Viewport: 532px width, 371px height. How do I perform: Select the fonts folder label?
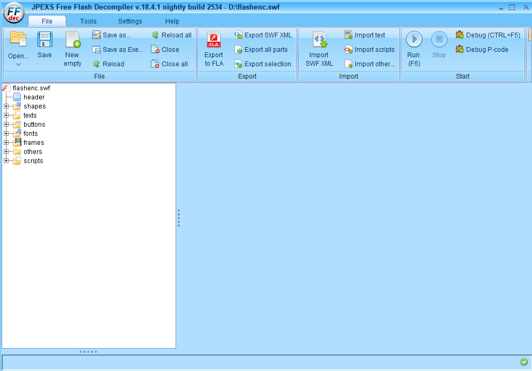31,134
